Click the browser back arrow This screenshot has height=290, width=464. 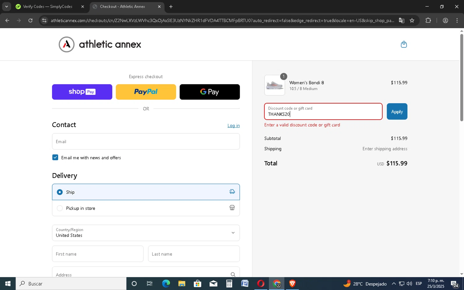point(7,20)
